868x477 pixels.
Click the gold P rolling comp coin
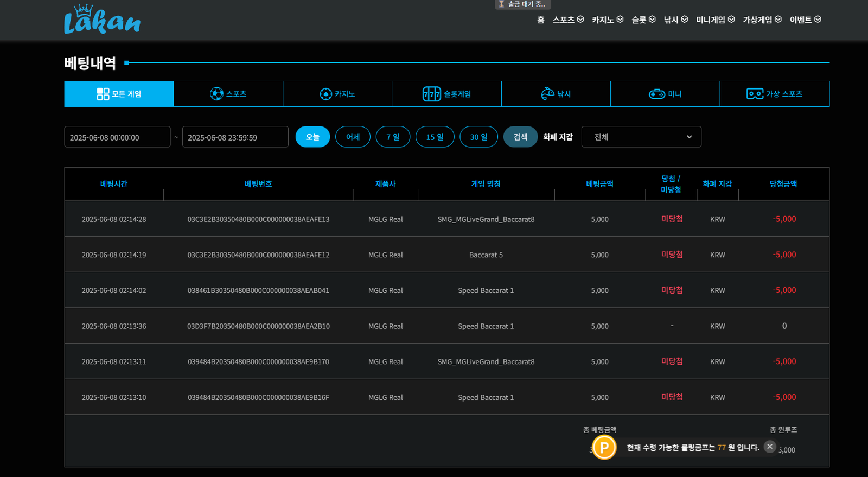pyautogui.click(x=604, y=448)
